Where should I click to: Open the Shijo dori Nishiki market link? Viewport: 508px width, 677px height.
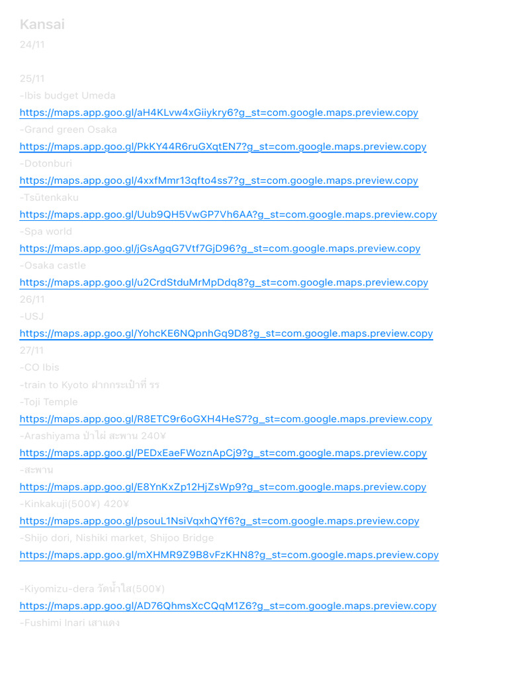(230, 555)
